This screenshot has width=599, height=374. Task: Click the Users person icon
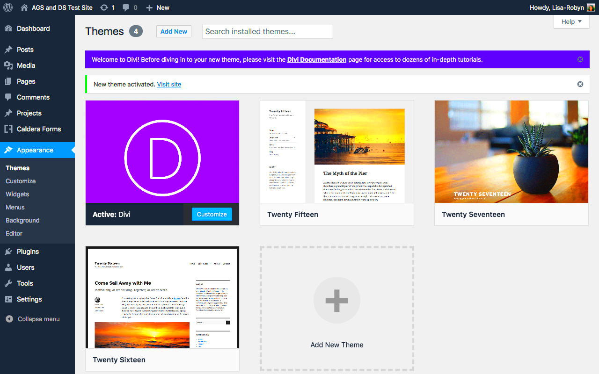pyautogui.click(x=8, y=267)
